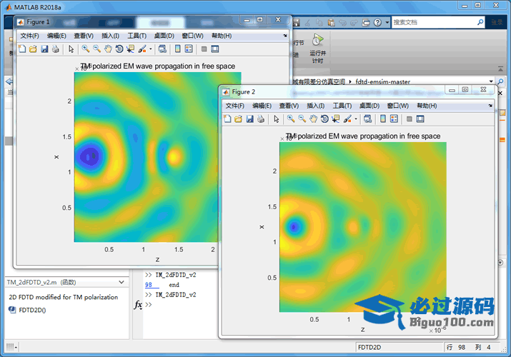
Task: Dock Figure 1 using the menu bar arrow
Action: (285, 36)
